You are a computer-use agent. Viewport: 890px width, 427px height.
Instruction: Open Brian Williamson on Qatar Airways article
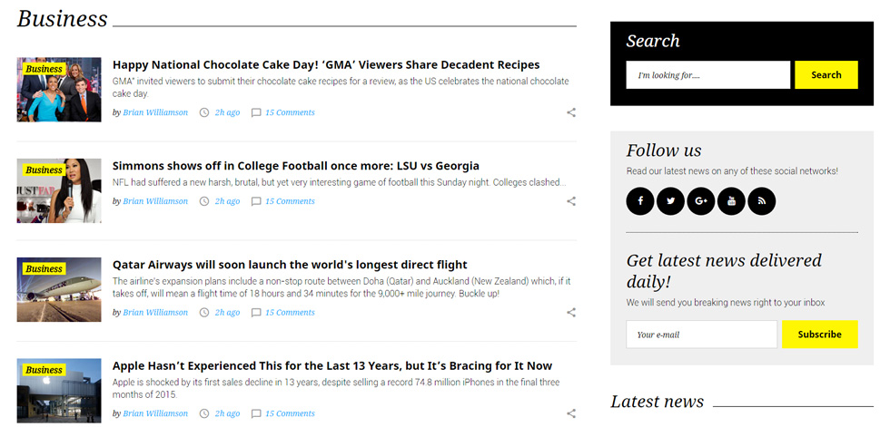point(155,312)
